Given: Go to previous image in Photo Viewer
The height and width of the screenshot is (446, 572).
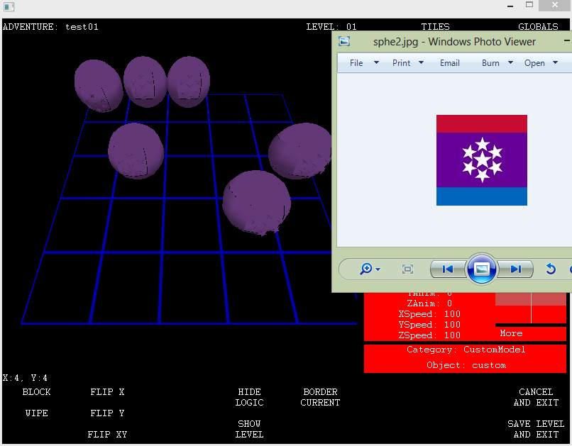Looking at the screenshot, I should (x=448, y=269).
